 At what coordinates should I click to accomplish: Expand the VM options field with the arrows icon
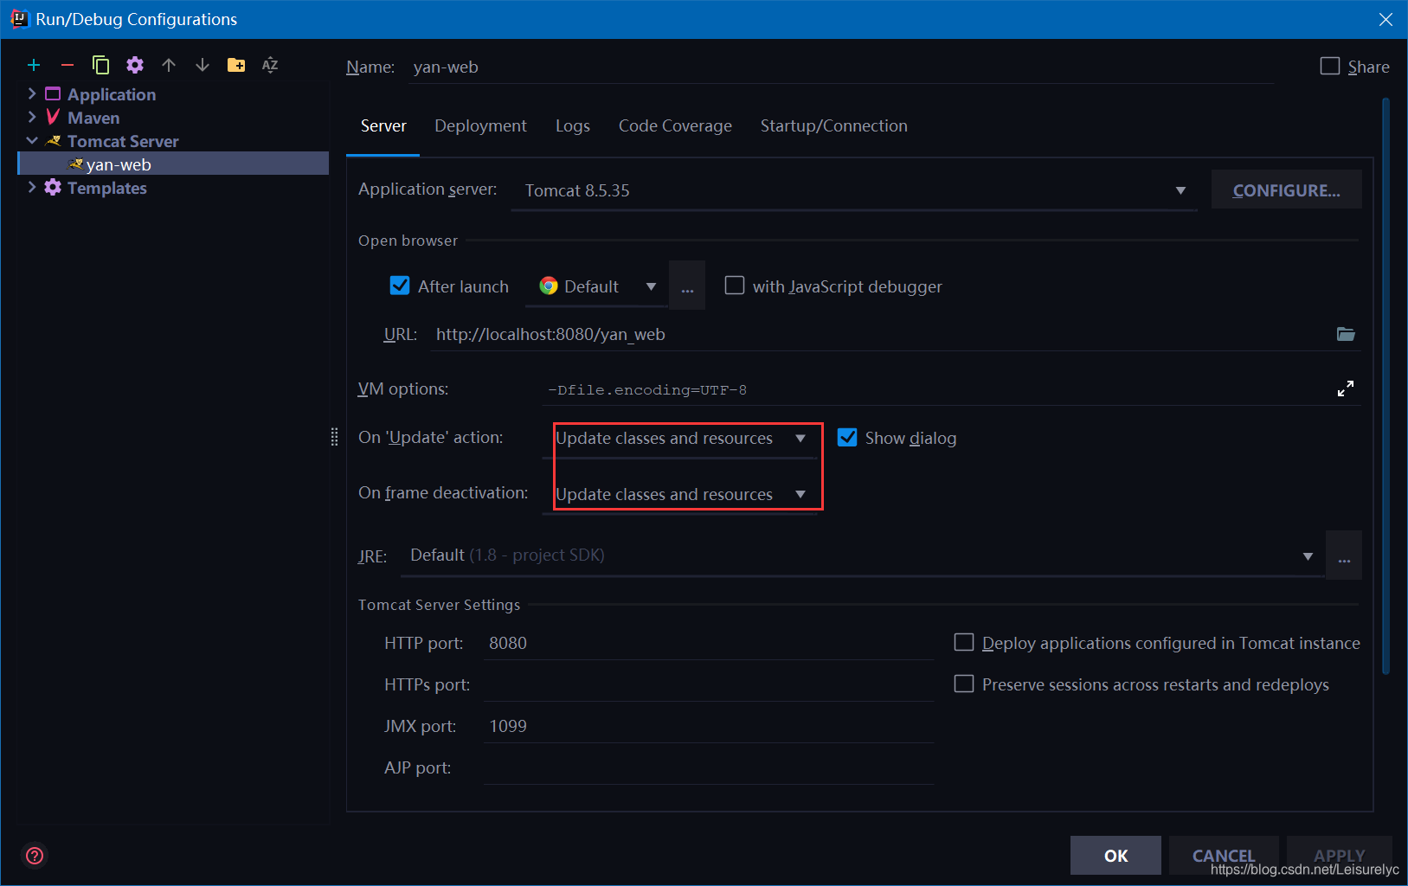[x=1345, y=388]
